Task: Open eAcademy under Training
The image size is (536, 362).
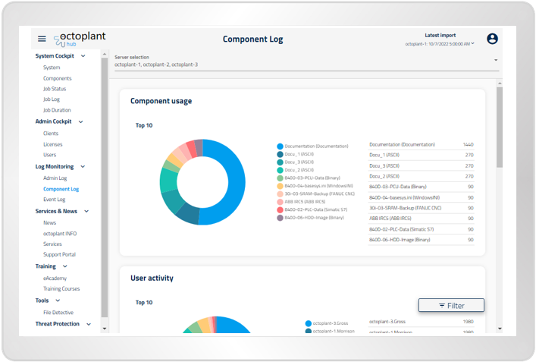Action: (x=55, y=279)
